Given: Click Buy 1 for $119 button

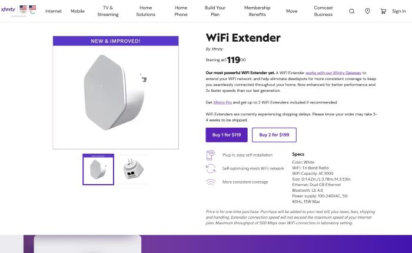Looking at the screenshot, I should click(x=227, y=135).
